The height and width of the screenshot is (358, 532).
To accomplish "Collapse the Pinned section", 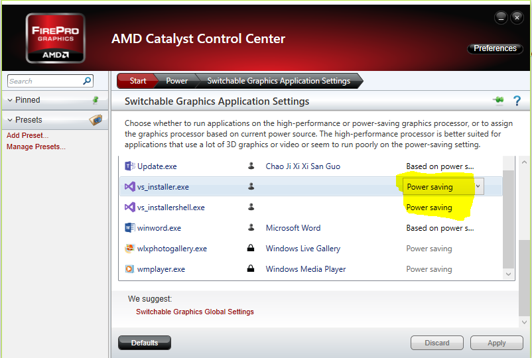I will pyautogui.click(x=11, y=100).
